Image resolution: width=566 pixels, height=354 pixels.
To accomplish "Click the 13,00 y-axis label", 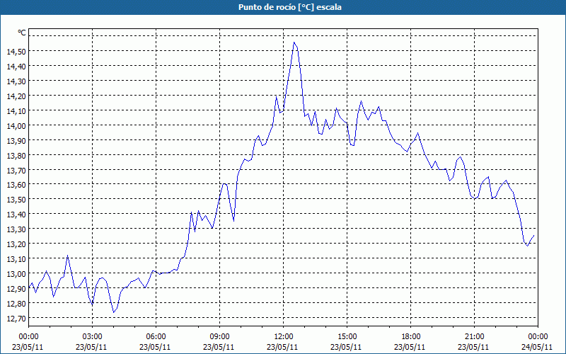I will point(16,273).
